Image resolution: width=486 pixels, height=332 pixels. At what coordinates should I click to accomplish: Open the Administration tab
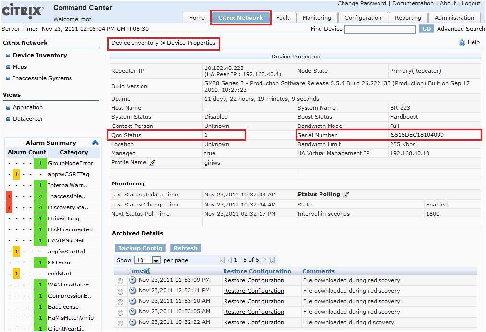pos(454,18)
